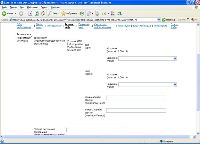The width and height of the screenshot is (200, 144).
Task: Click the Home page icon
Action: (x=43, y=13)
